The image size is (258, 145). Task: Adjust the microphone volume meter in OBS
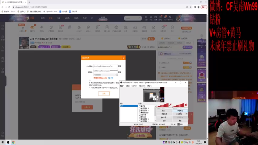[x=163, y=105]
